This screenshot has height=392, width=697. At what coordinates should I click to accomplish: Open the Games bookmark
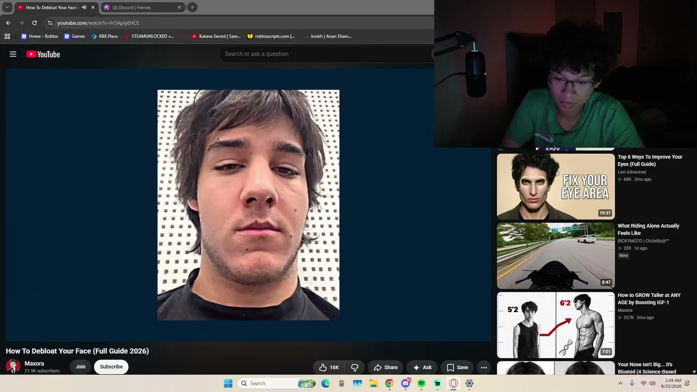pyautogui.click(x=75, y=36)
